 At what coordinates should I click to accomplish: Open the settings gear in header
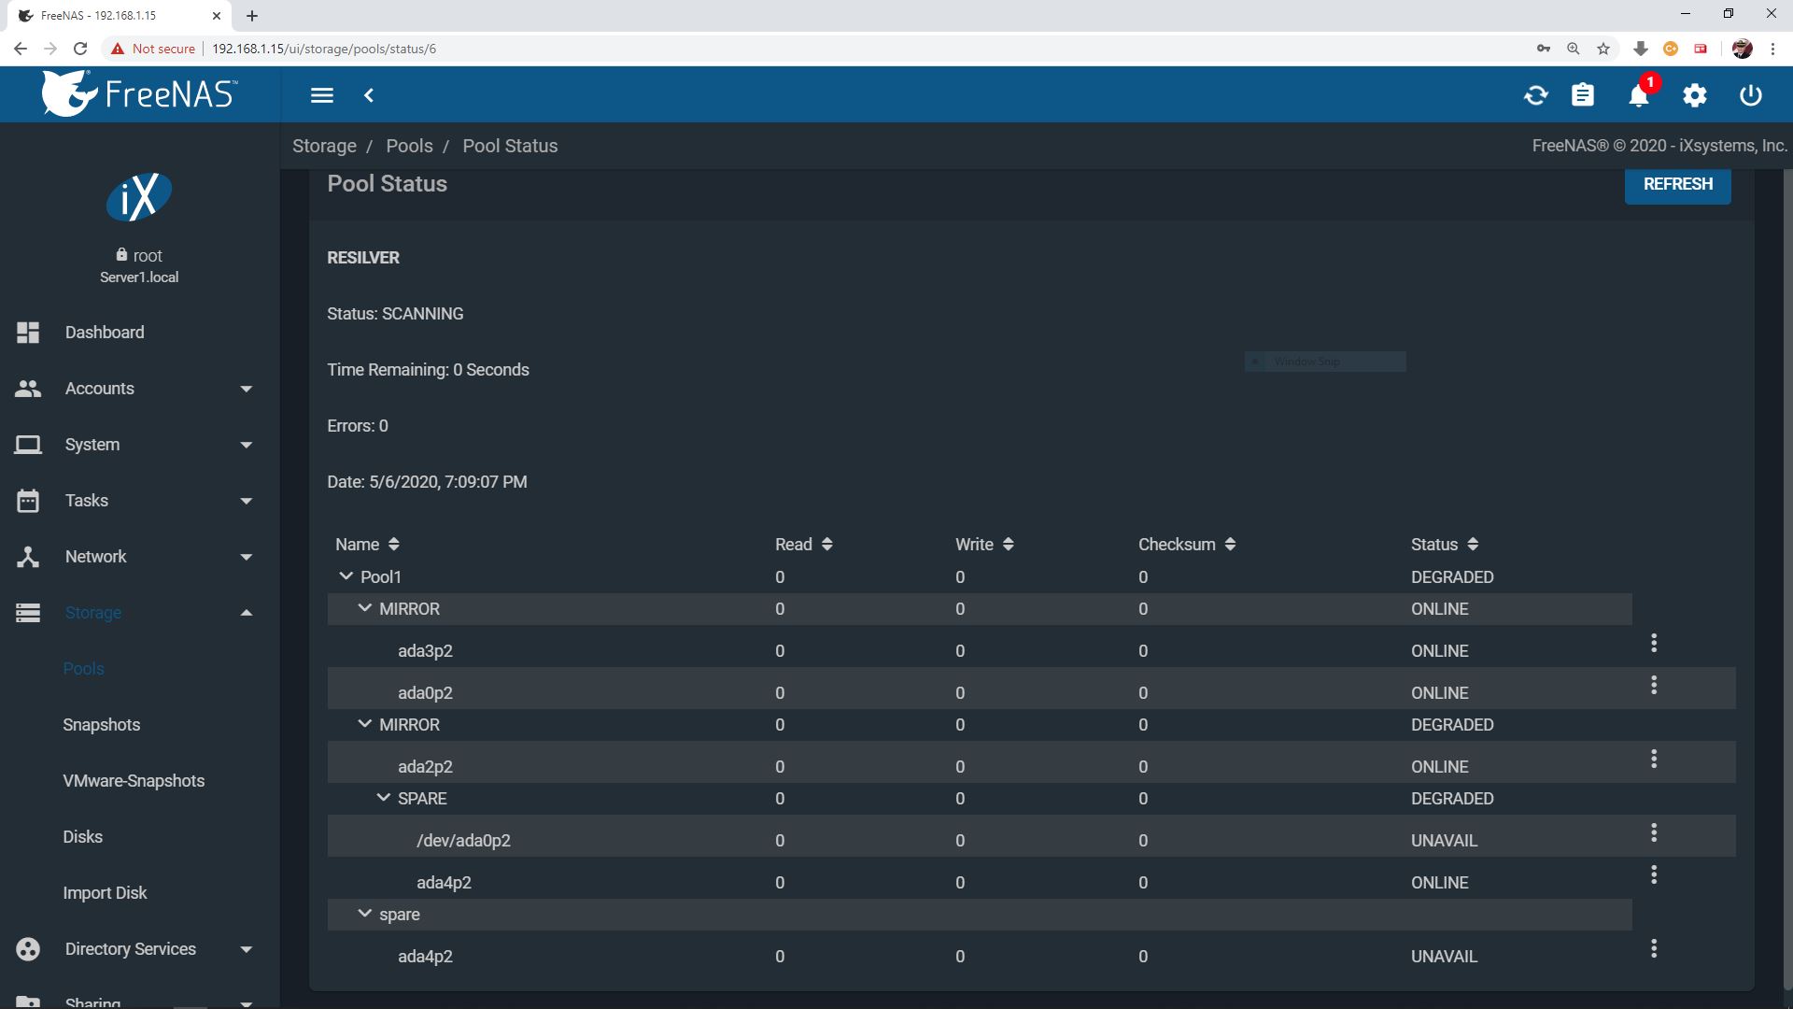(x=1695, y=95)
